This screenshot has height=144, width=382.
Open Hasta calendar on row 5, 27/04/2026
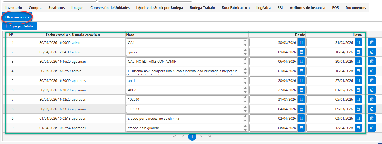pyautogui.click(x=358, y=80)
